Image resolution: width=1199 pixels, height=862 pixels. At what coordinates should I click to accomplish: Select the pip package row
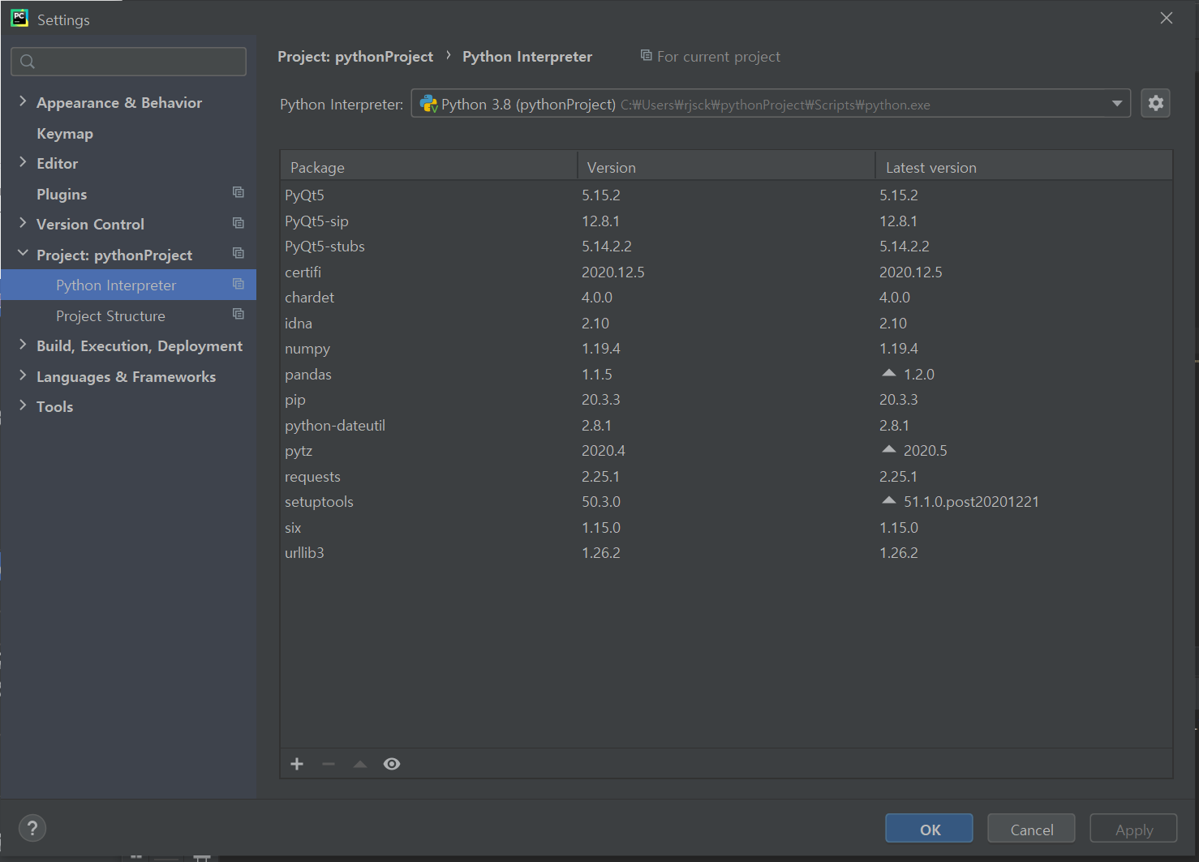(x=726, y=400)
